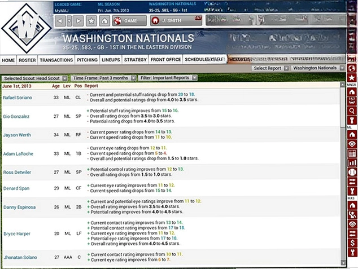Open league home icon under ML
The image size is (358, 269).
coord(352,134)
